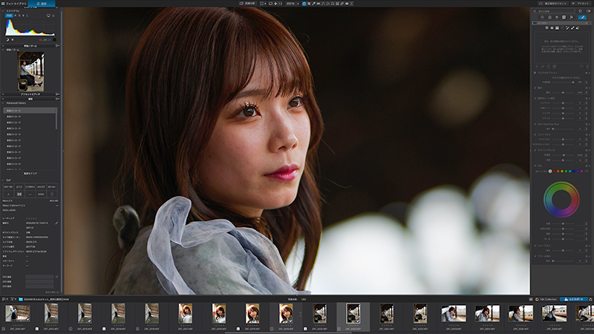
Task: Select the crop tool in top toolbar
Action: pos(309,4)
